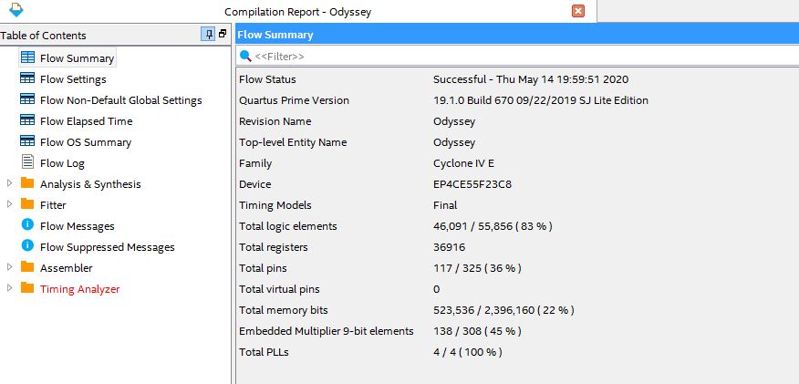Image resolution: width=799 pixels, height=384 pixels.
Task: Select '4 / 4 ( 100 % )' PLLs value
Action: coord(468,352)
